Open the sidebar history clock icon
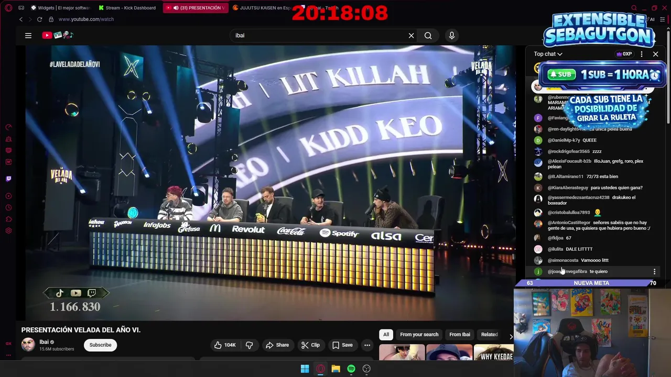 click(x=8, y=208)
